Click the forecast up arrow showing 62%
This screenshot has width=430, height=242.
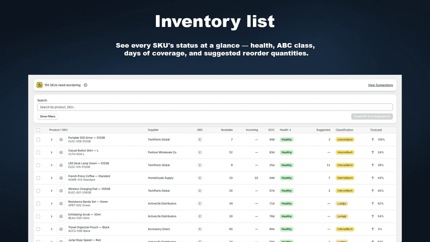[x=373, y=204]
